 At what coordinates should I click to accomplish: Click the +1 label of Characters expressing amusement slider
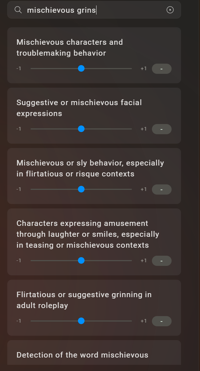[144, 260]
